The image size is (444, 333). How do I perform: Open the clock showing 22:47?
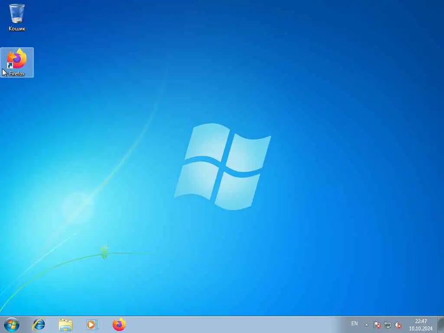pos(421,325)
